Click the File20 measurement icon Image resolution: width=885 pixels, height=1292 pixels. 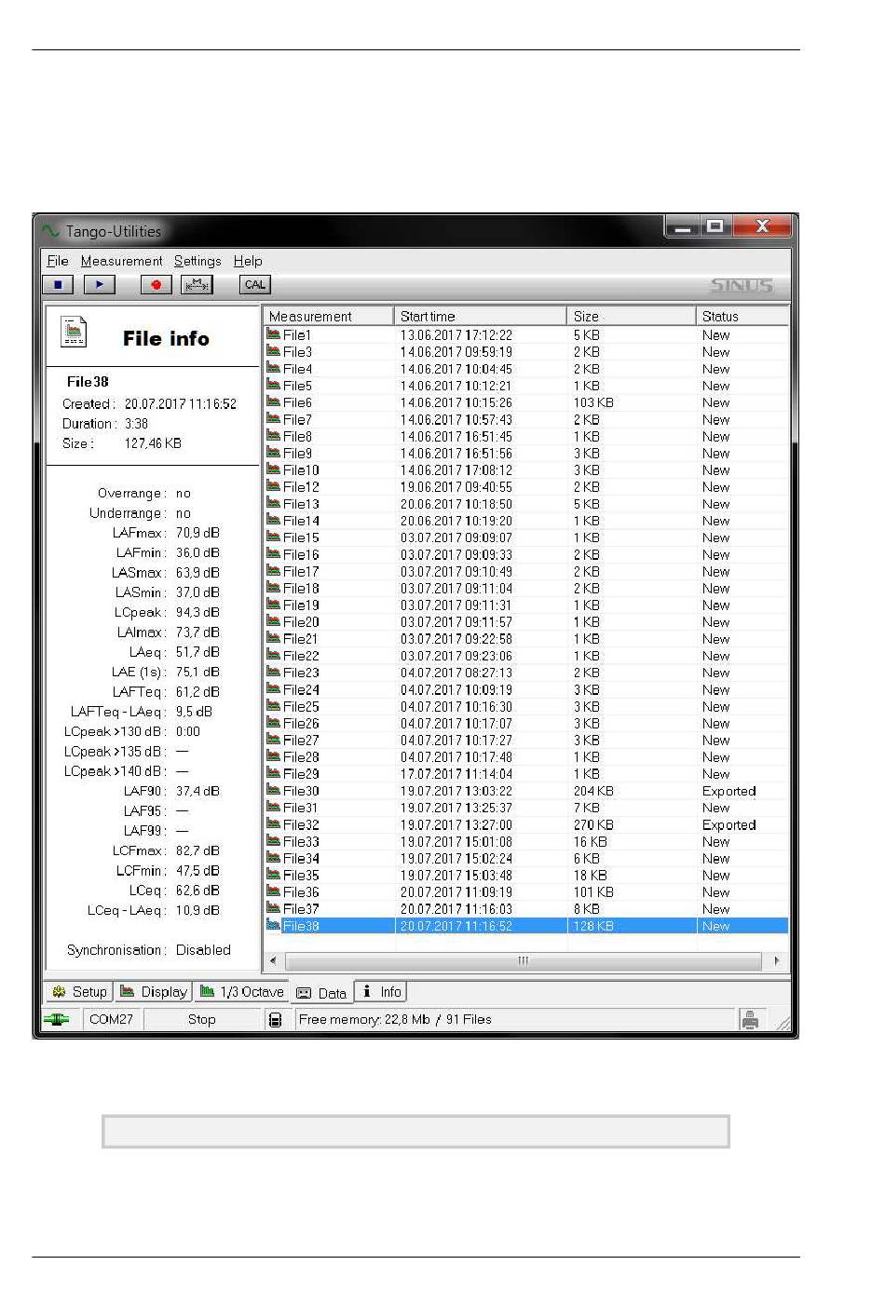274,621
